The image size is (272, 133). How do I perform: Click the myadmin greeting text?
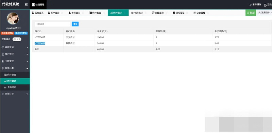pyautogui.click(x=14, y=28)
